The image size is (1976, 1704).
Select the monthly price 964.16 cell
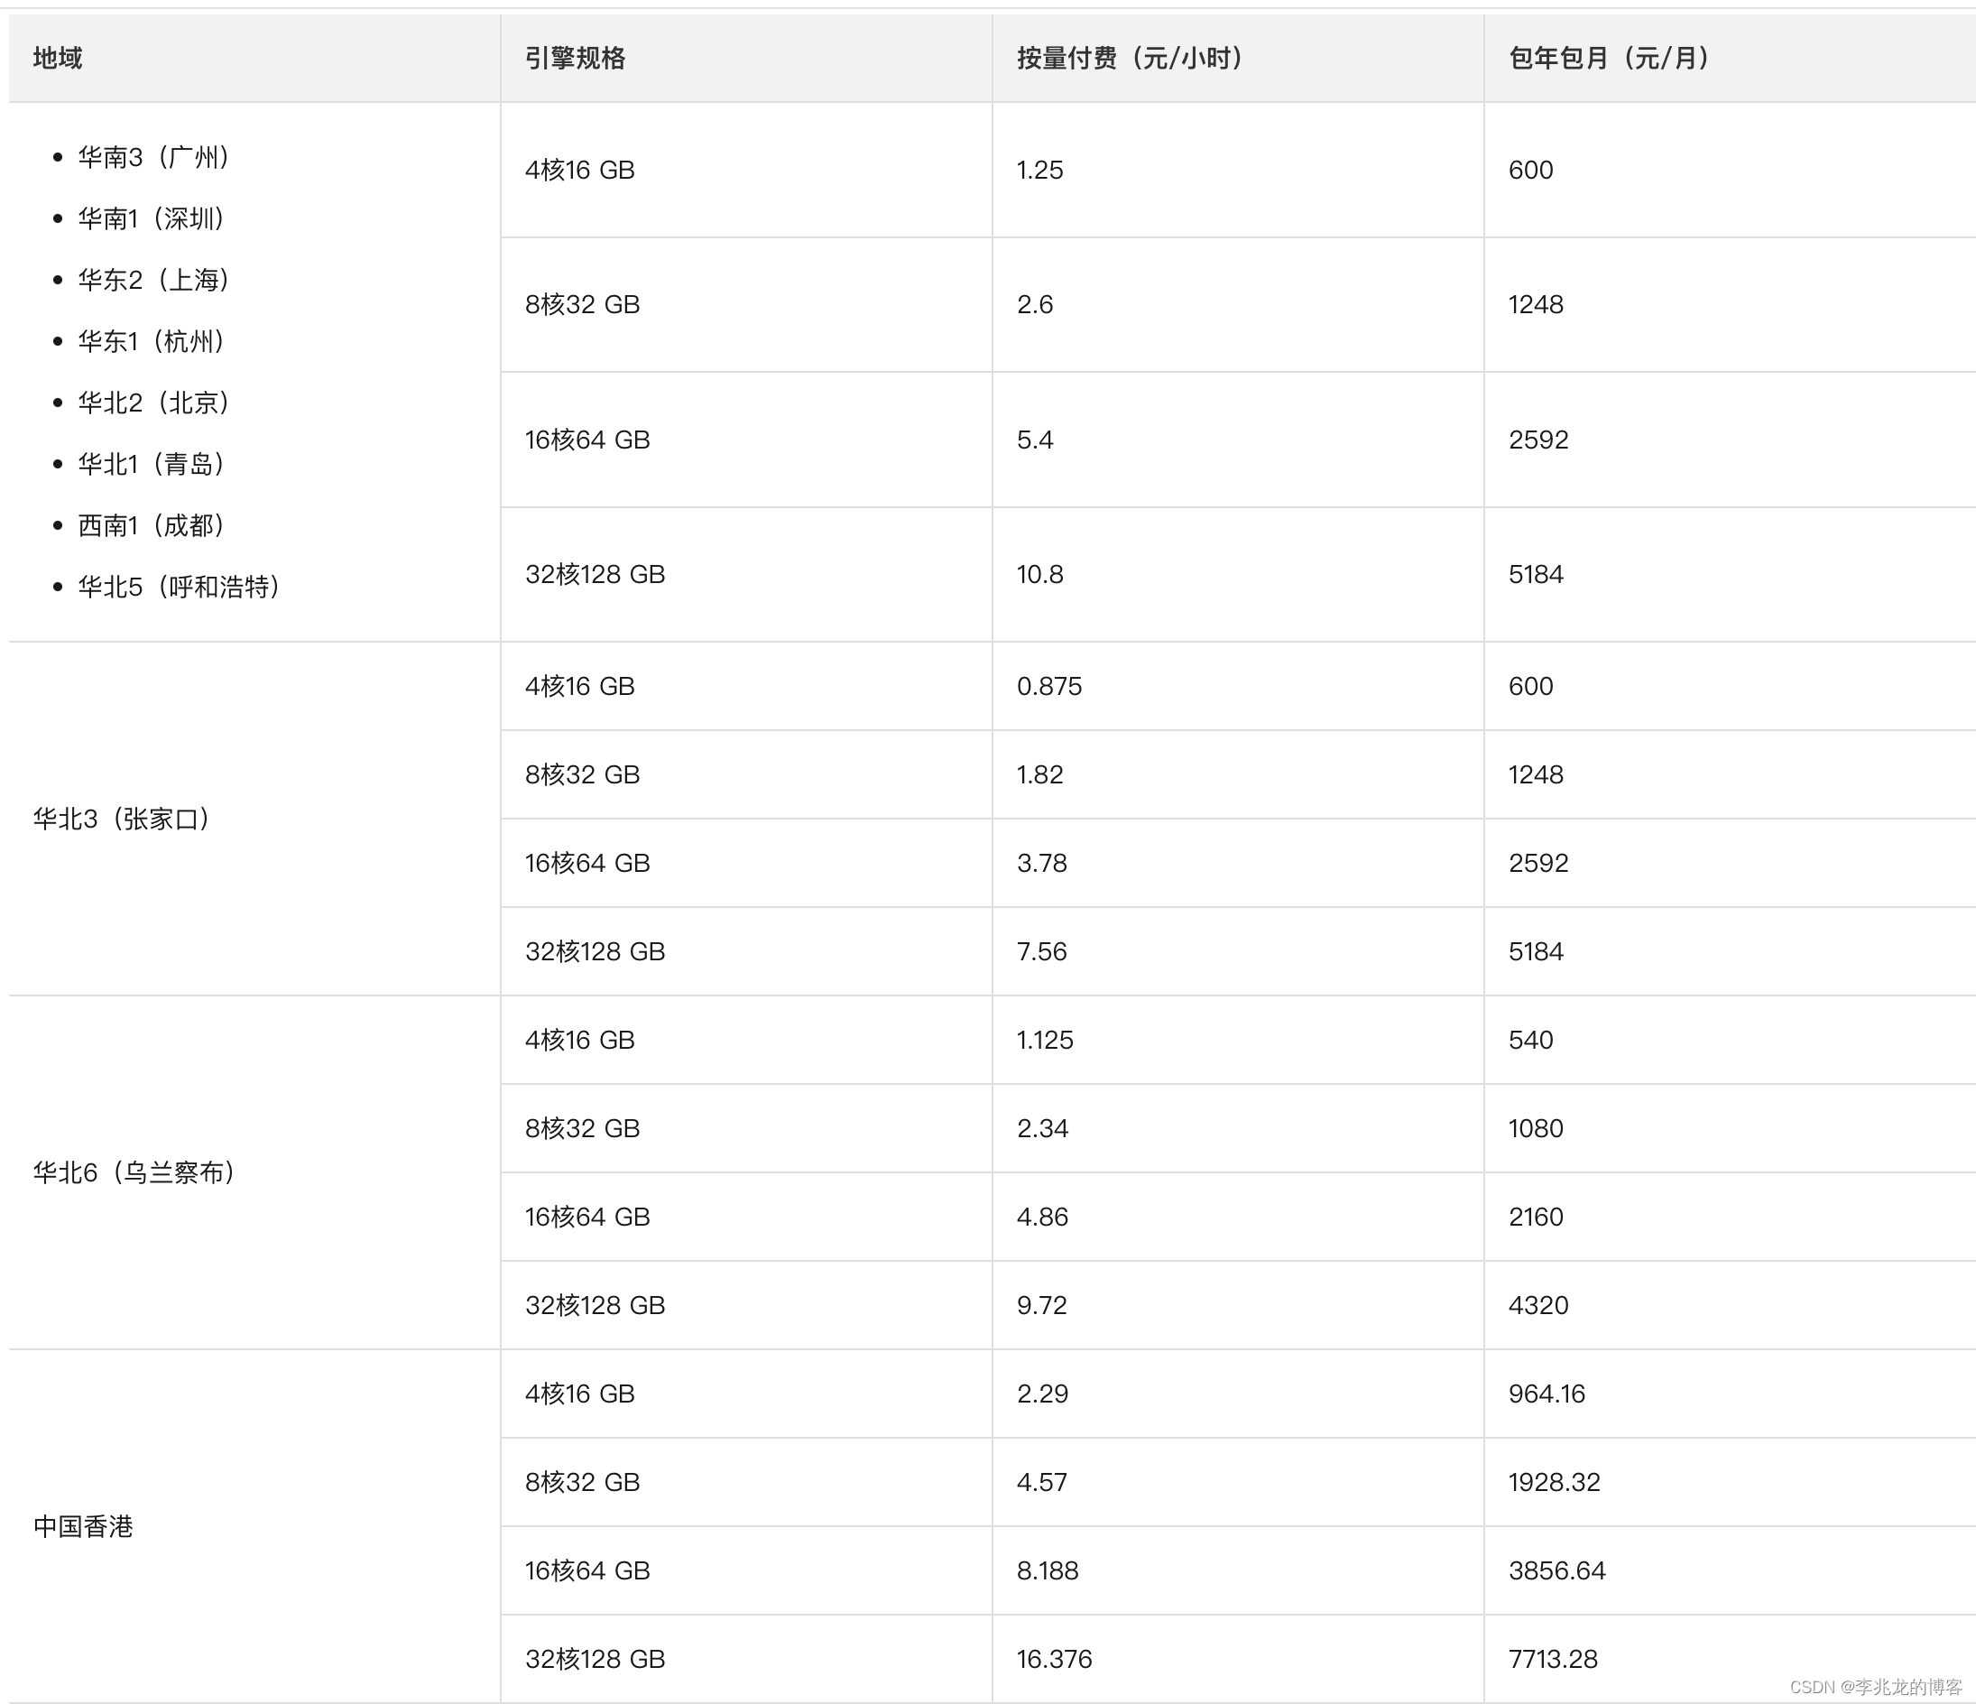click(1546, 1394)
